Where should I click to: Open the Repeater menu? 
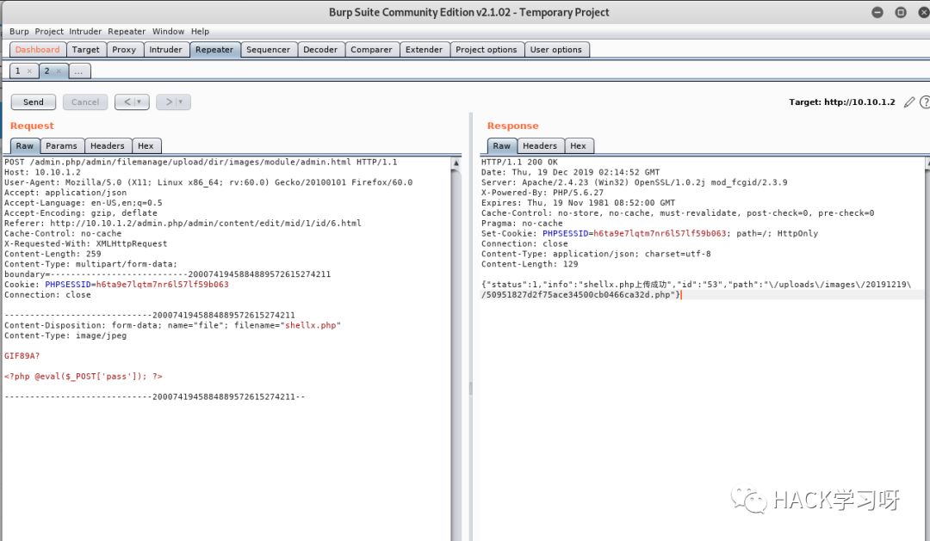(127, 32)
